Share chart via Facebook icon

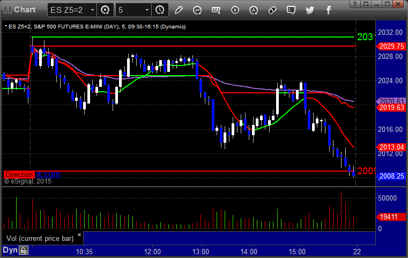328,10
